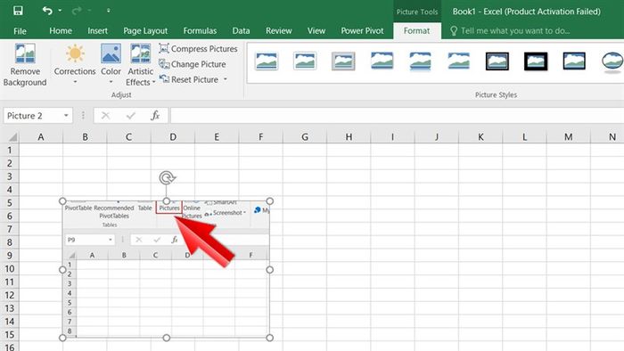
Task: Switch to the Insert ribbon tab
Action: 97,30
